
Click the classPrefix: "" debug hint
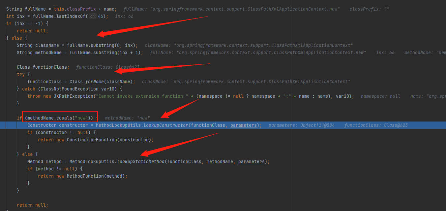369,9
